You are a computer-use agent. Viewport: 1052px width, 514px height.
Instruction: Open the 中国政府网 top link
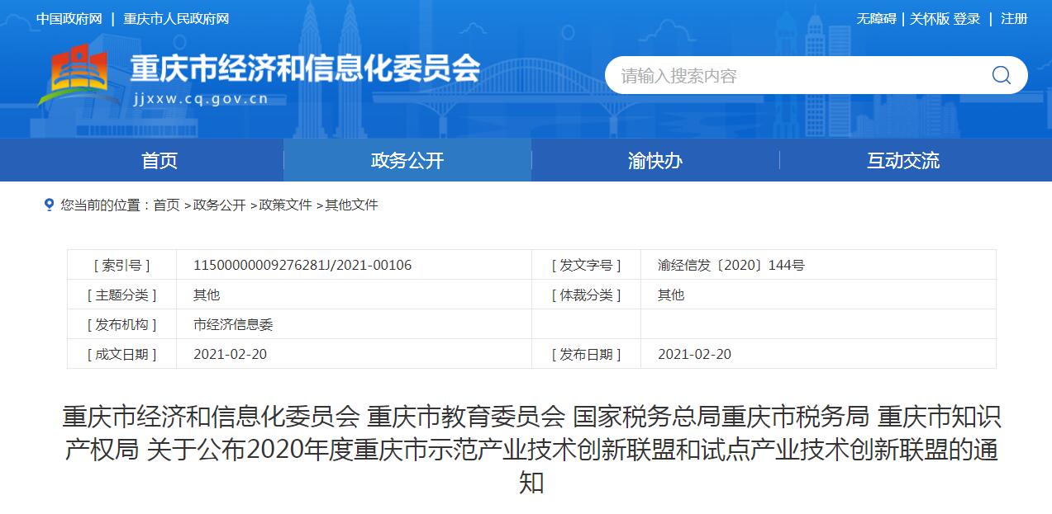click(x=69, y=19)
